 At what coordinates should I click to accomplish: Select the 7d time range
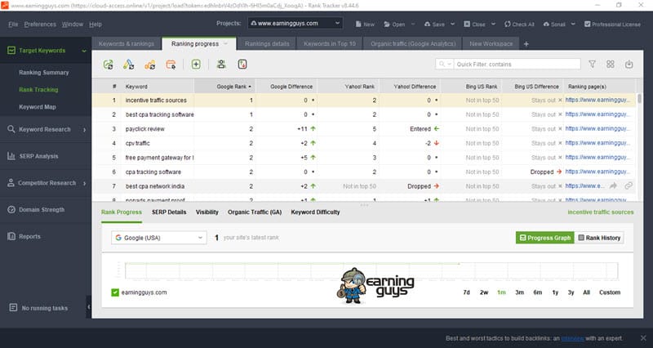click(x=466, y=292)
